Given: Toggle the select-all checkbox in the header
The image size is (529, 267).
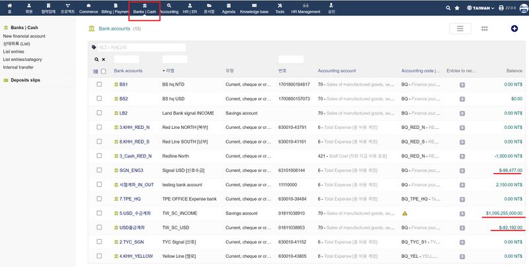Looking at the screenshot, I should click(102, 71).
